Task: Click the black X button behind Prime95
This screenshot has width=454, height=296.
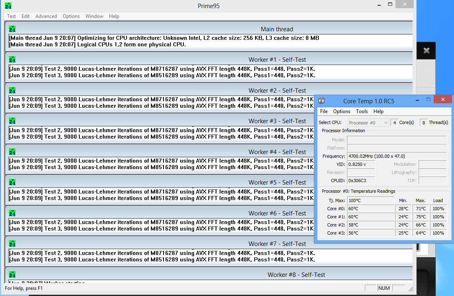Action: 426,51
